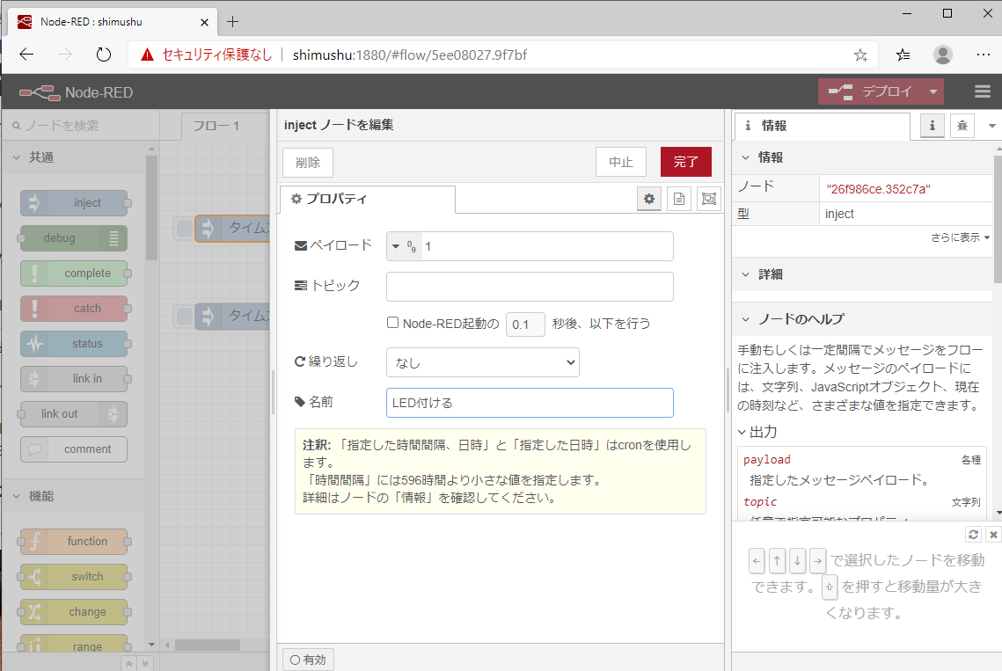
Task: Open the sidebar tab list dropdown arrow
Action: point(991,126)
